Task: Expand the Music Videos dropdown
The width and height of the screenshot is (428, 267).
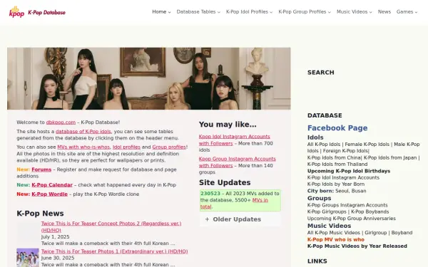Action: pyautogui.click(x=354, y=12)
